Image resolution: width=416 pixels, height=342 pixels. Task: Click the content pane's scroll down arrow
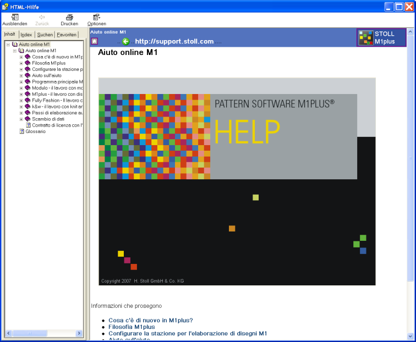point(411,337)
